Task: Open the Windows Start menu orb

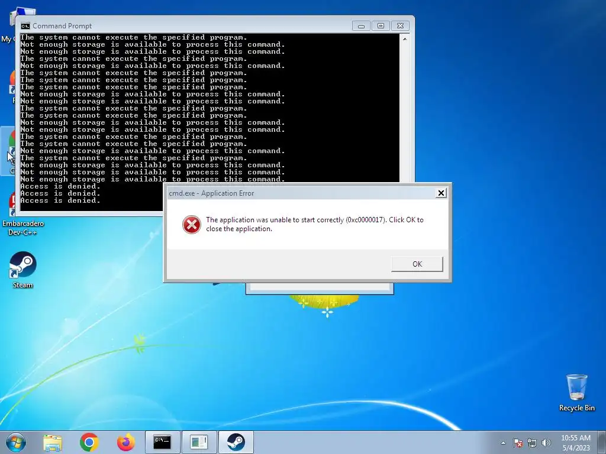Action: pos(16,442)
